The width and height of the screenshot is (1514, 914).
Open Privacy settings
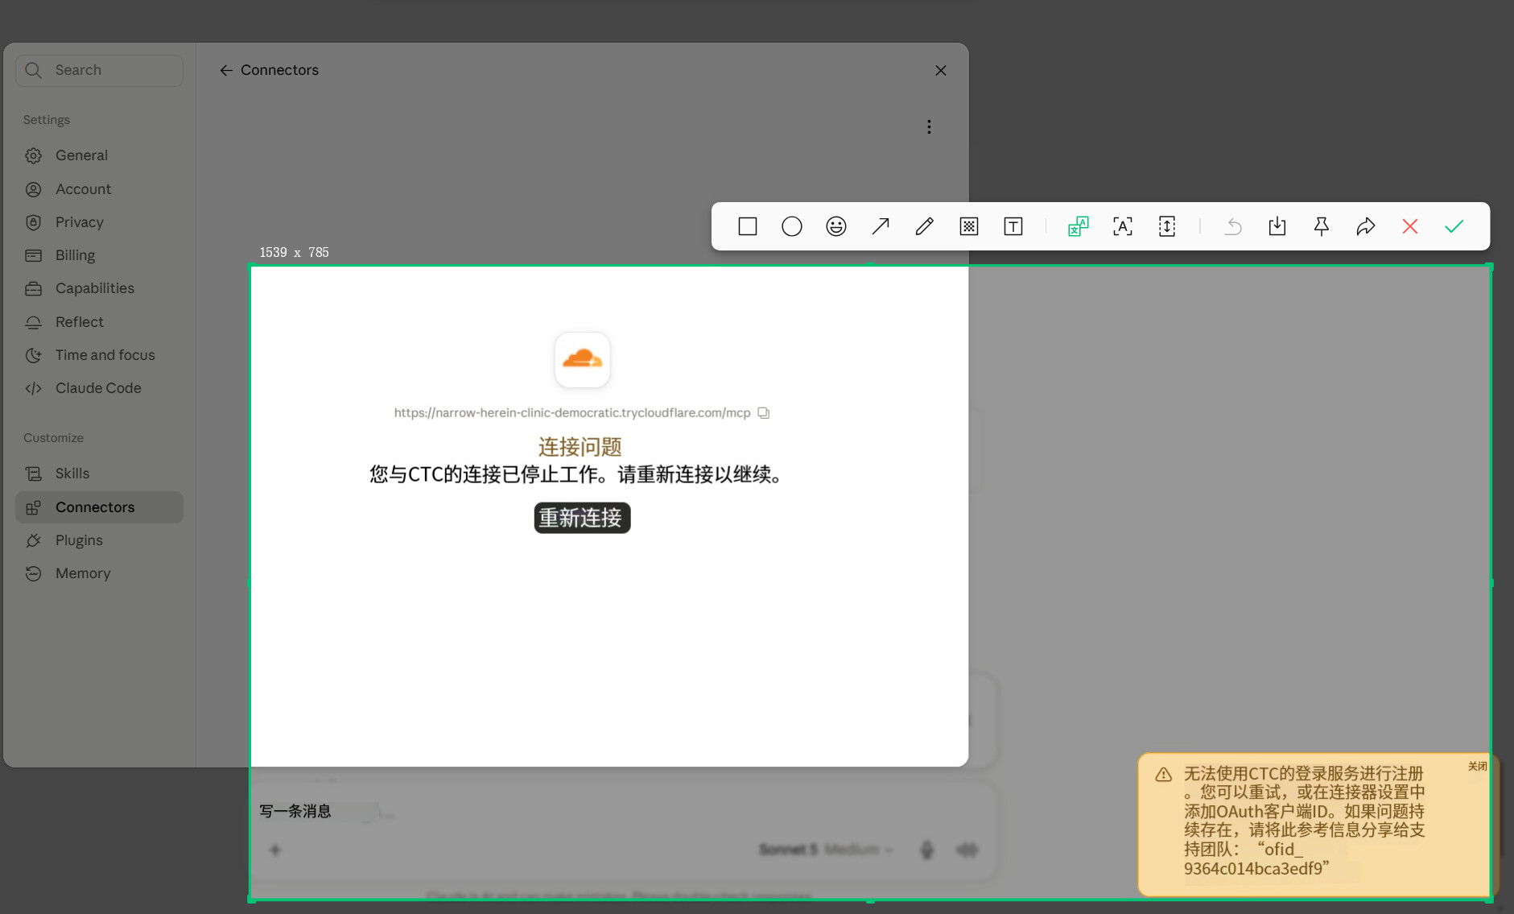click(99, 222)
